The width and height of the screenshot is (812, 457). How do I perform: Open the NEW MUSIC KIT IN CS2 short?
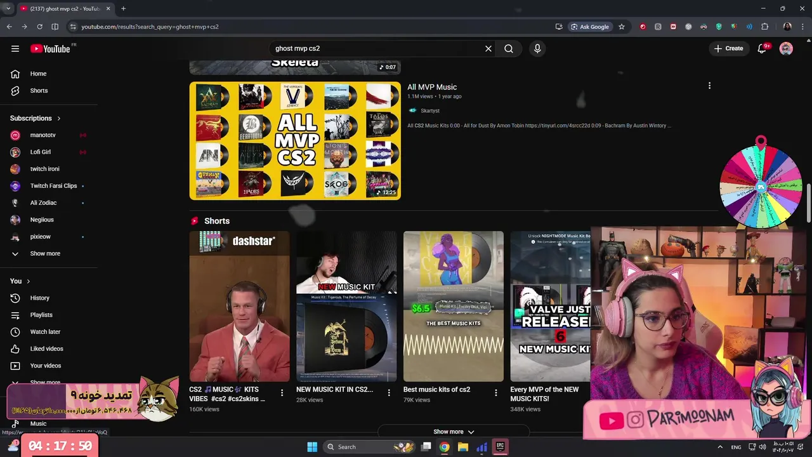coord(346,306)
